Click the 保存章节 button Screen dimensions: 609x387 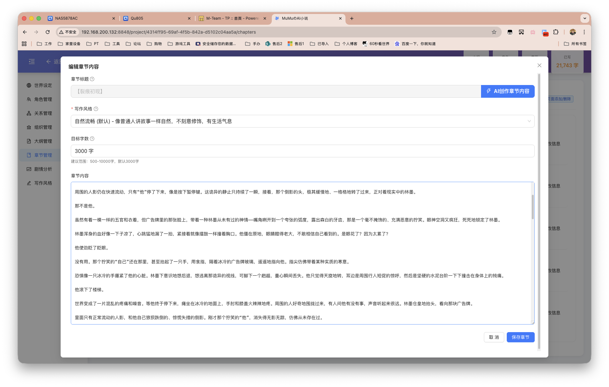(x=520, y=337)
